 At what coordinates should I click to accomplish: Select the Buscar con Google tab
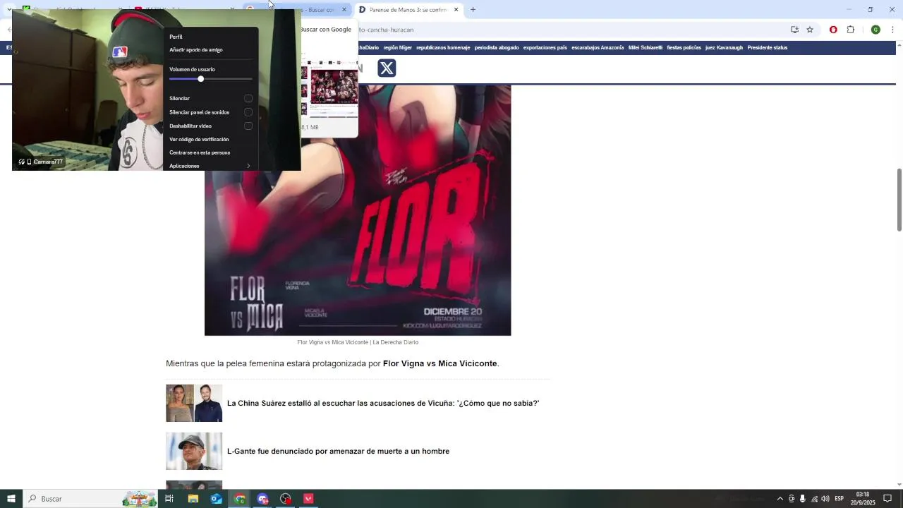(x=296, y=10)
